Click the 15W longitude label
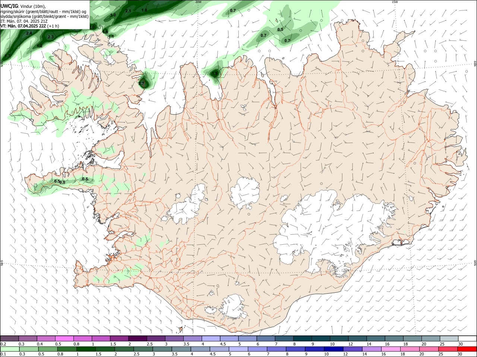The image size is (477, 357). pos(395,2)
